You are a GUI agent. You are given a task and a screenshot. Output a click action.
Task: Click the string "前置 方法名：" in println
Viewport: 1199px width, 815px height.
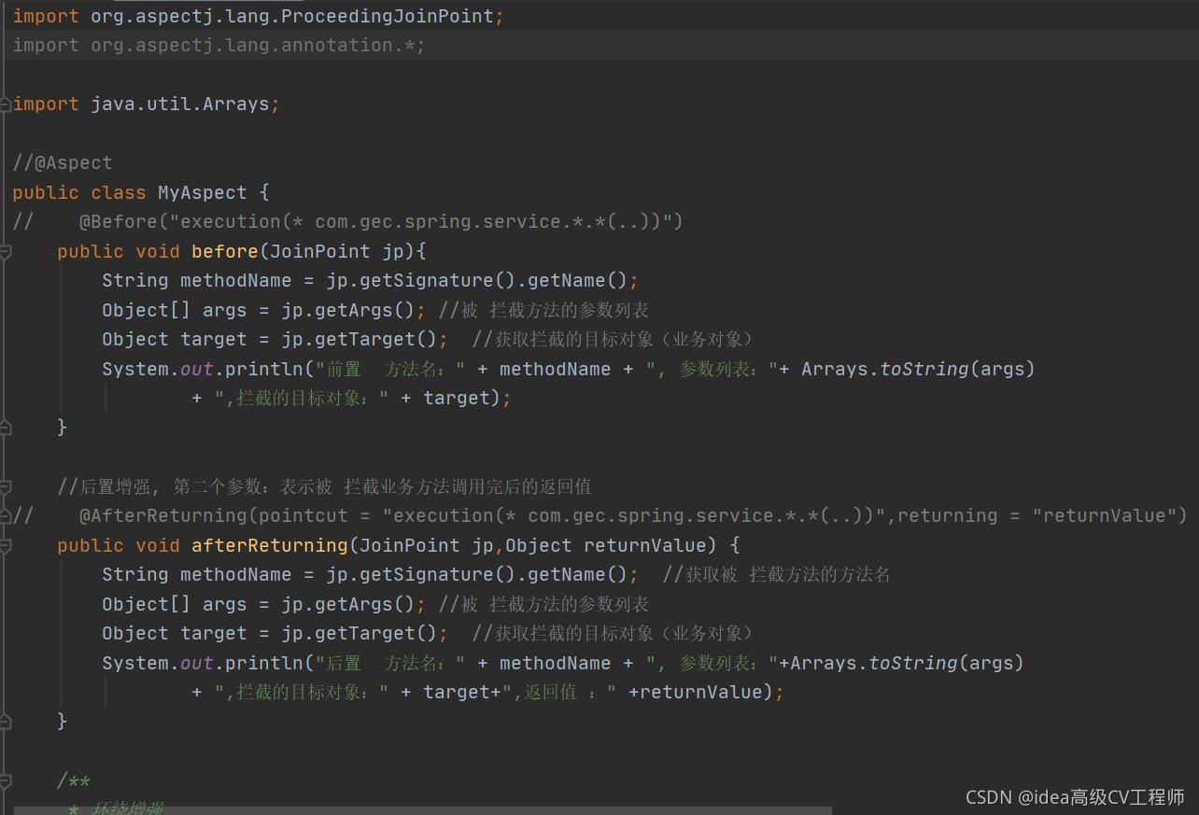[x=390, y=369]
